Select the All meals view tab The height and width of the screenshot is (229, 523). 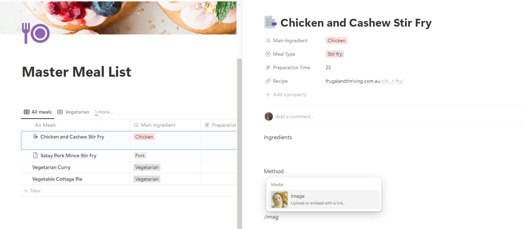[38, 112]
